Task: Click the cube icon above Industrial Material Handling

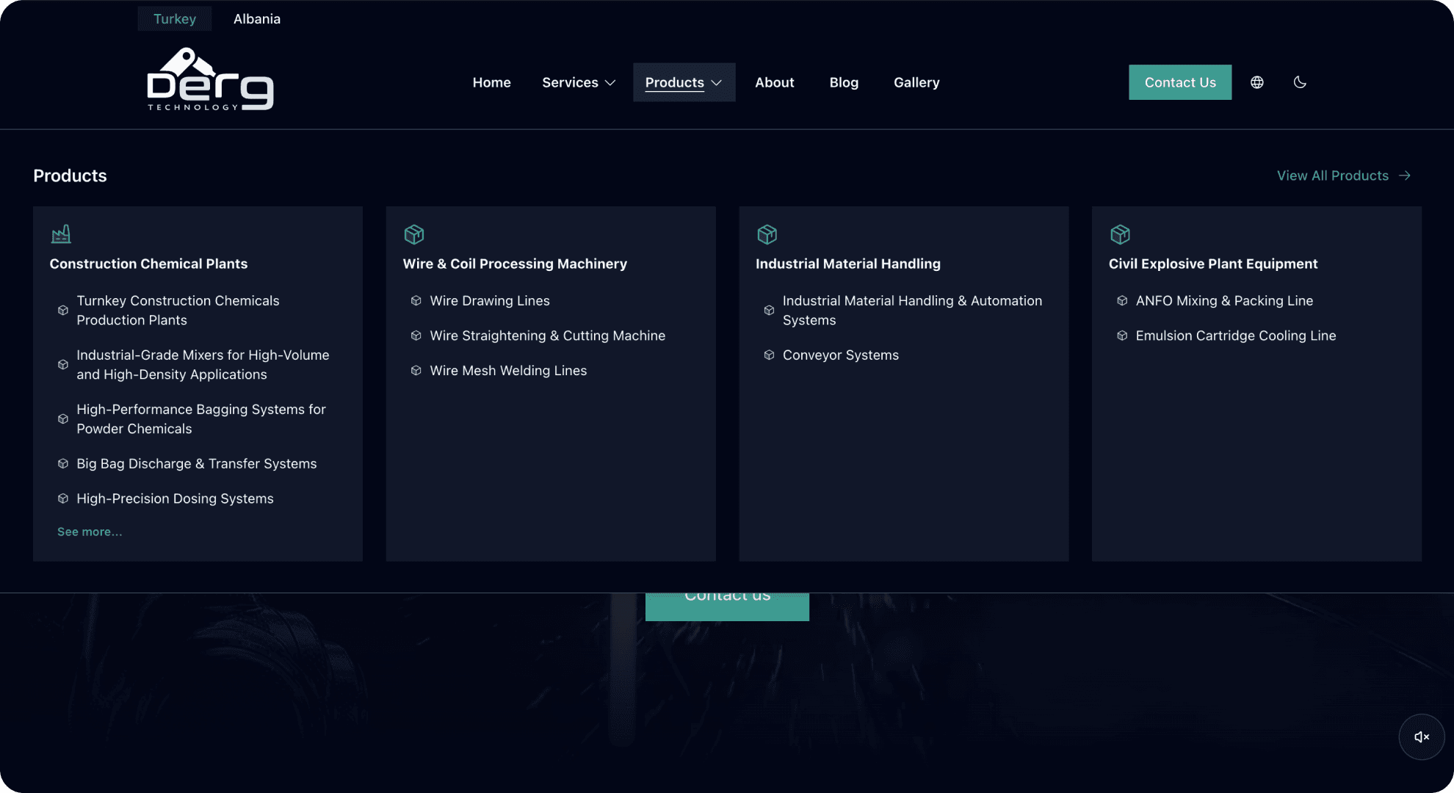Action: 767,234
